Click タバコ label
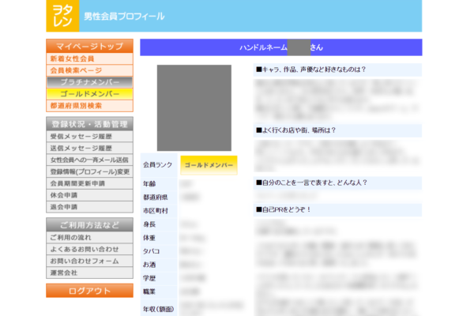The image size is (474, 316). click(x=151, y=251)
